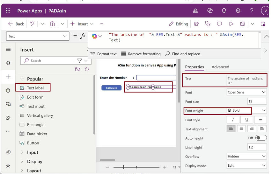The width and height of the screenshot is (271, 174).
Task: Open the Share icon in the toolbar
Action: click(x=196, y=24)
